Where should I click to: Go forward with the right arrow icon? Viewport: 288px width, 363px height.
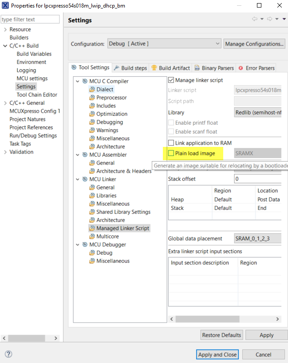(269, 19)
